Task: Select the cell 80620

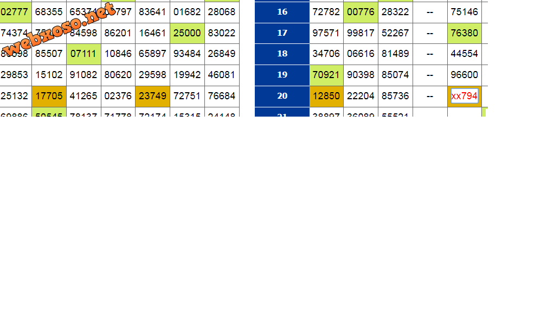Action: [x=118, y=75]
